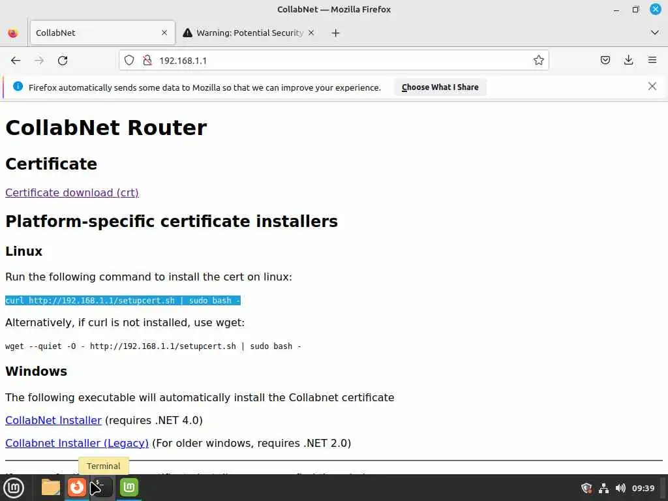The width and height of the screenshot is (668, 501).
Task: Open the network connections tray icon
Action: pos(603,488)
